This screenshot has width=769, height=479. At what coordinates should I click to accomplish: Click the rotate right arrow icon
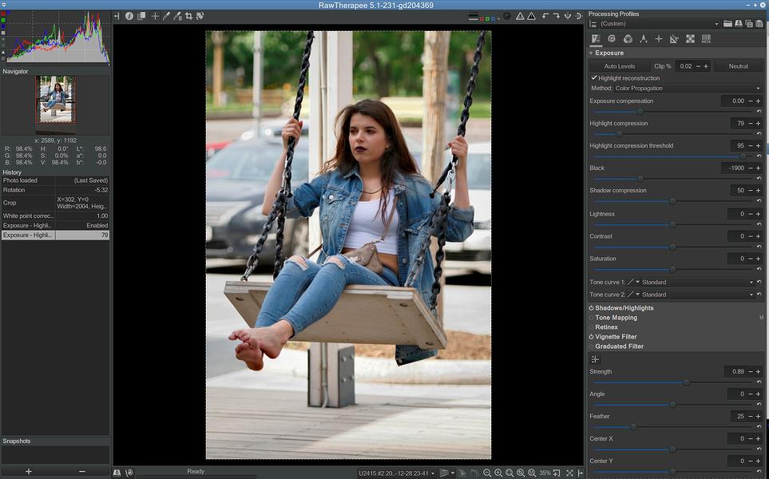[557, 16]
